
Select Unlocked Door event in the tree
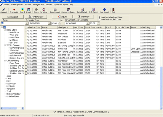tap(13, 97)
